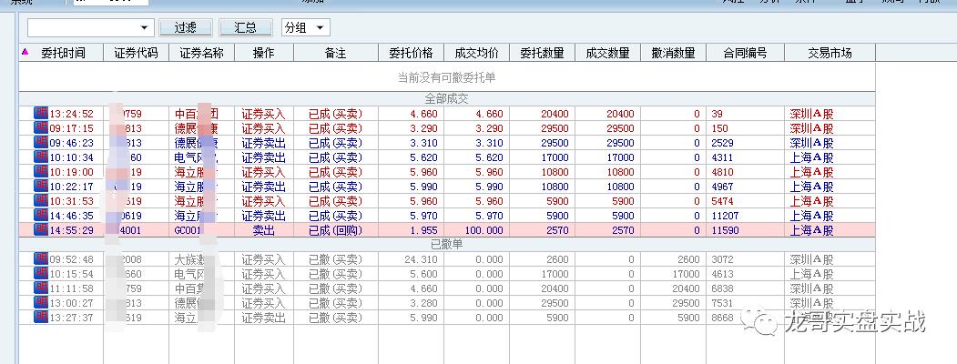Click contract number 7531
Screen dimensions: 957x364
click(723, 303)
